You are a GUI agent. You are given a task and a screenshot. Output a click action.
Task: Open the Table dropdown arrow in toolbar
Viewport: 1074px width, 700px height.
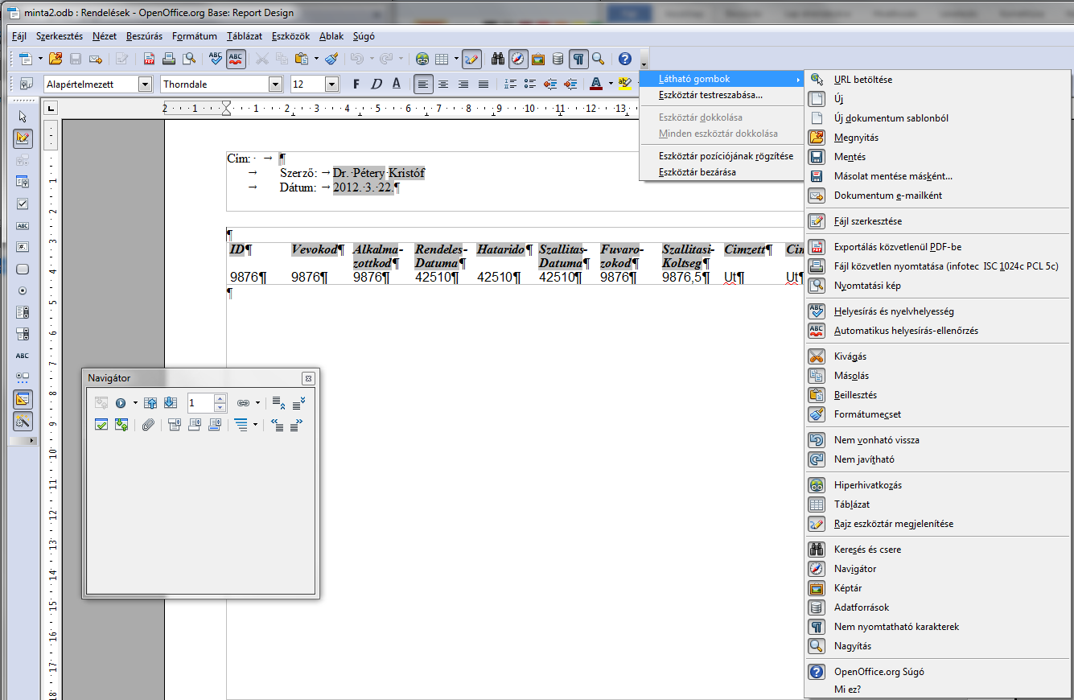tap(456, 59)
